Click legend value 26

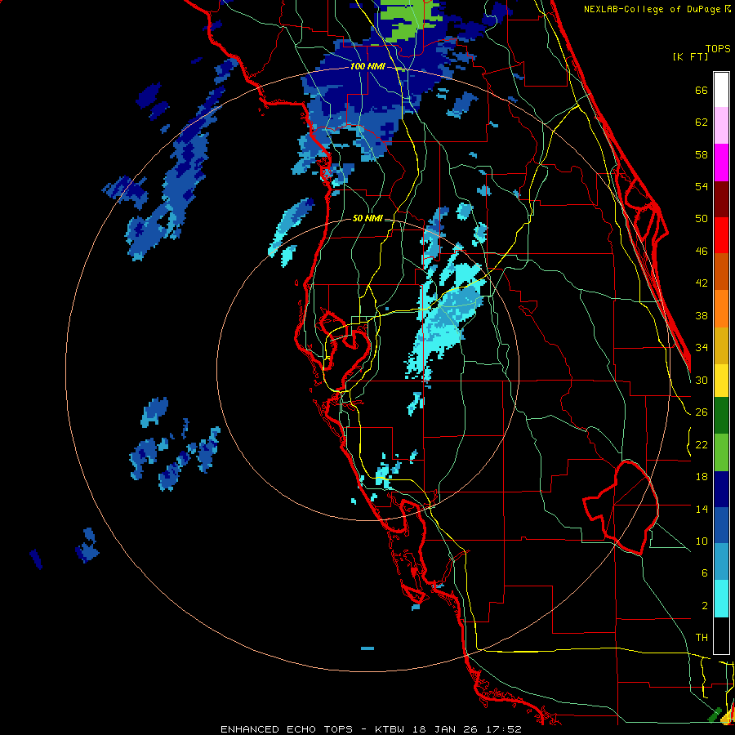click(x=702, y=412)
